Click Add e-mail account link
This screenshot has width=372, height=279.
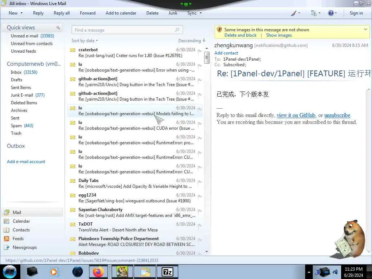26,162
